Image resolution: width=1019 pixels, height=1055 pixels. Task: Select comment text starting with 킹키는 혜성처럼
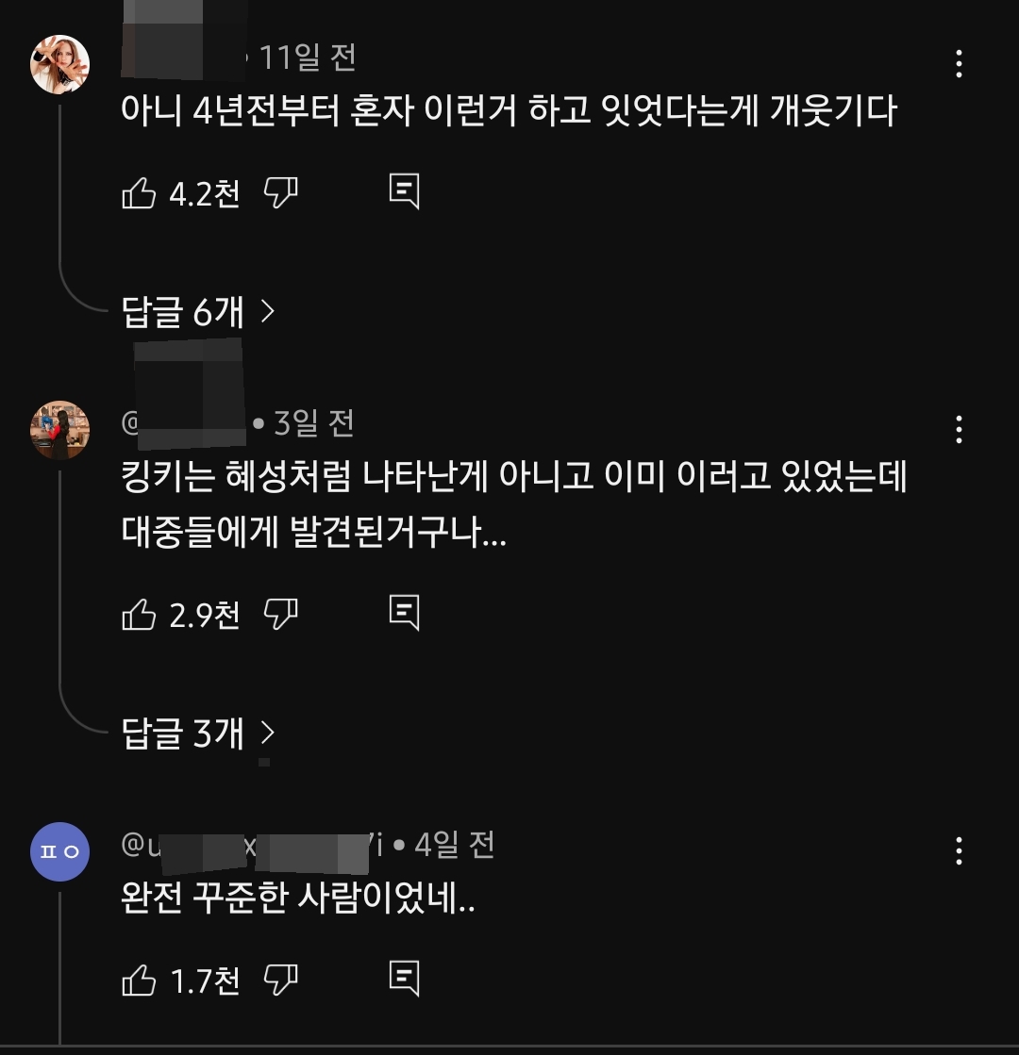point(514,504)
